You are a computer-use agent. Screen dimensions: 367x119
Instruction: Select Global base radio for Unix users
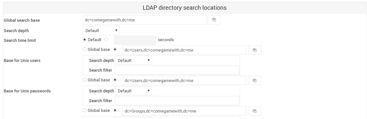(85, 49)
